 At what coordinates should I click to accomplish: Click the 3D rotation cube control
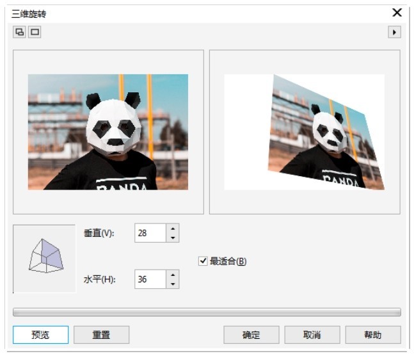click(45, 259)
